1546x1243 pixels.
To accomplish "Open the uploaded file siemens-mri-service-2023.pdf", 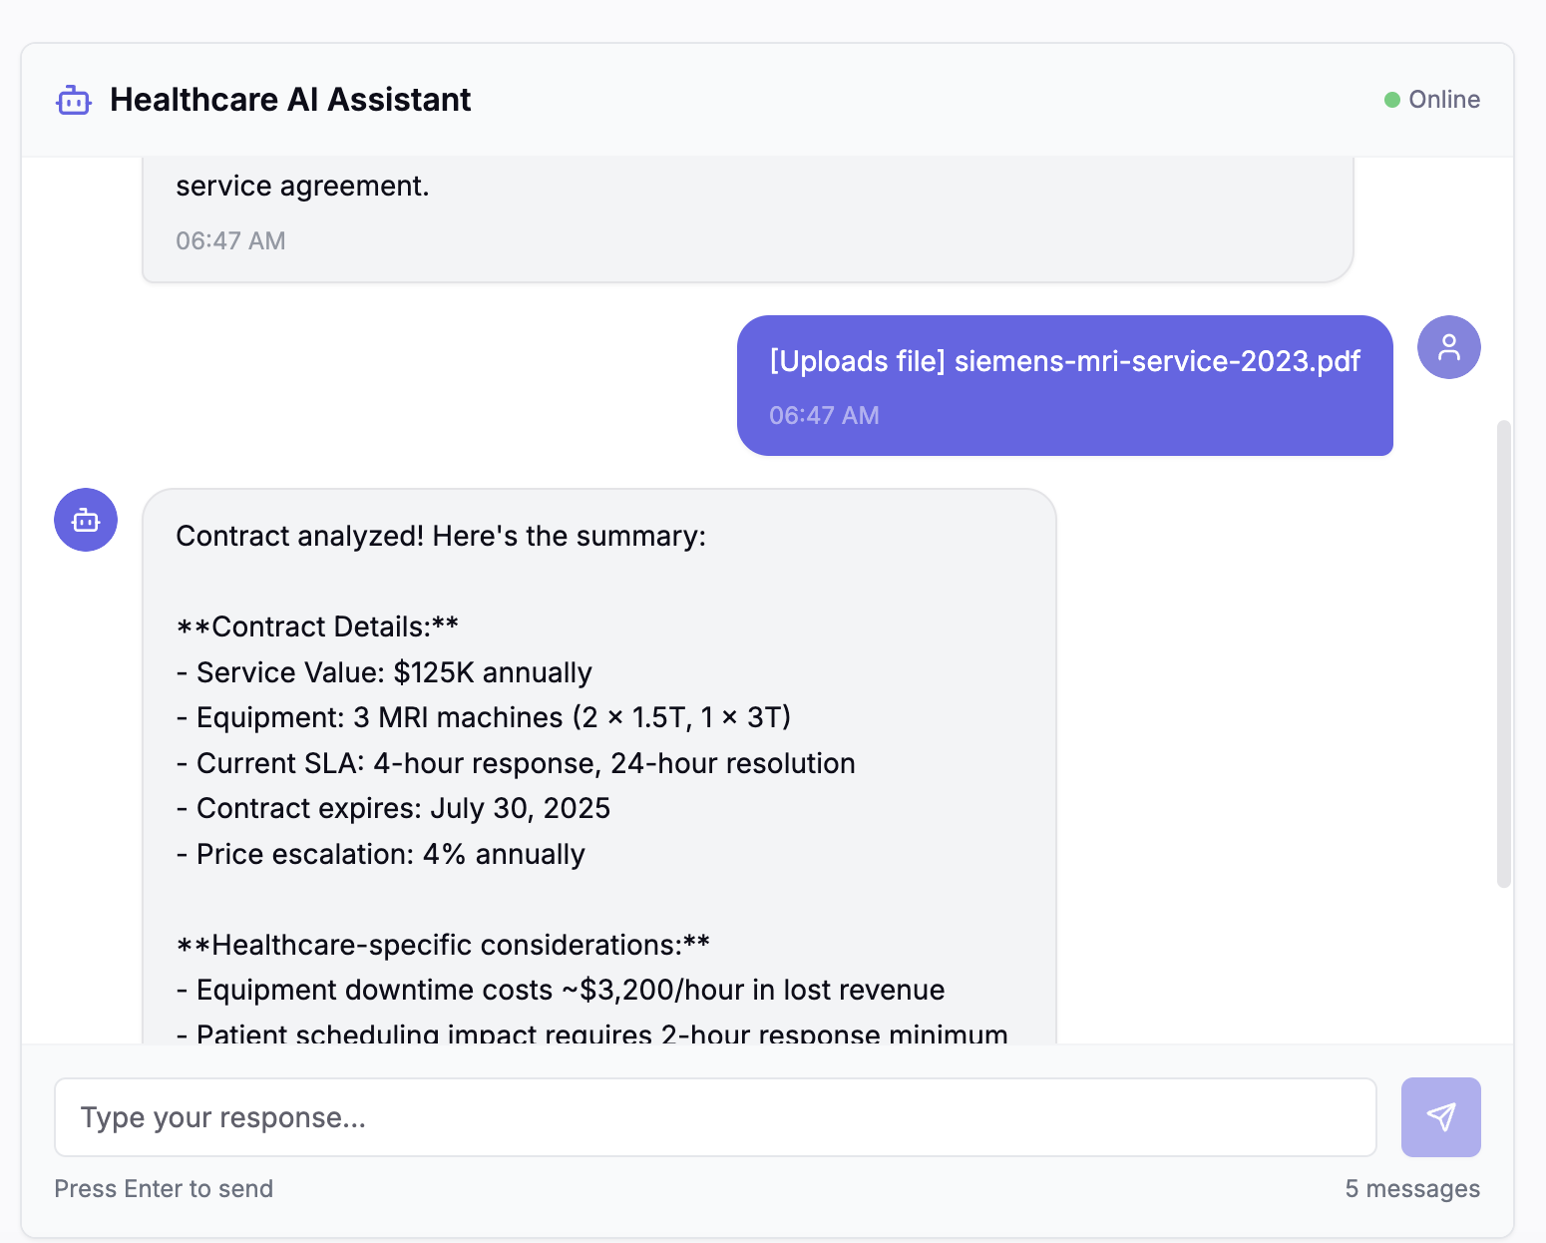I will pyautogui.click(x=1065, y=361).
